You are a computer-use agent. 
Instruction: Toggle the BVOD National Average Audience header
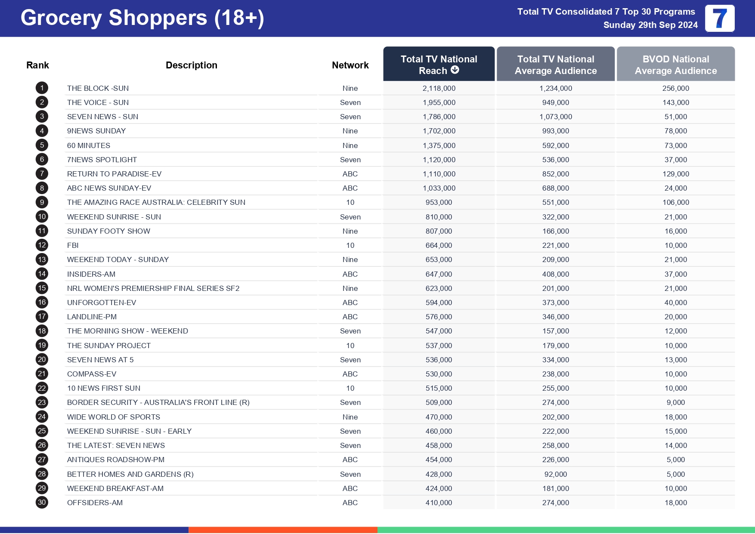676,64
